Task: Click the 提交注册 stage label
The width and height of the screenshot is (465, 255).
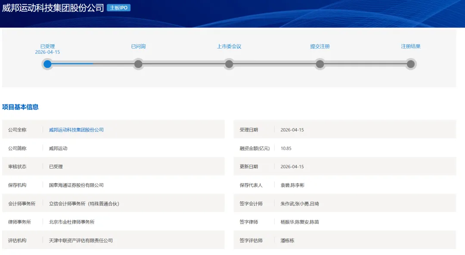Action: 320,46
